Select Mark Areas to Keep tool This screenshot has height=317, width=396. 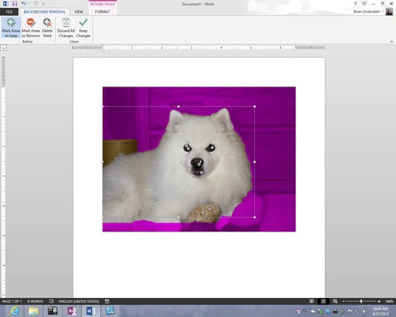[11, 28]
